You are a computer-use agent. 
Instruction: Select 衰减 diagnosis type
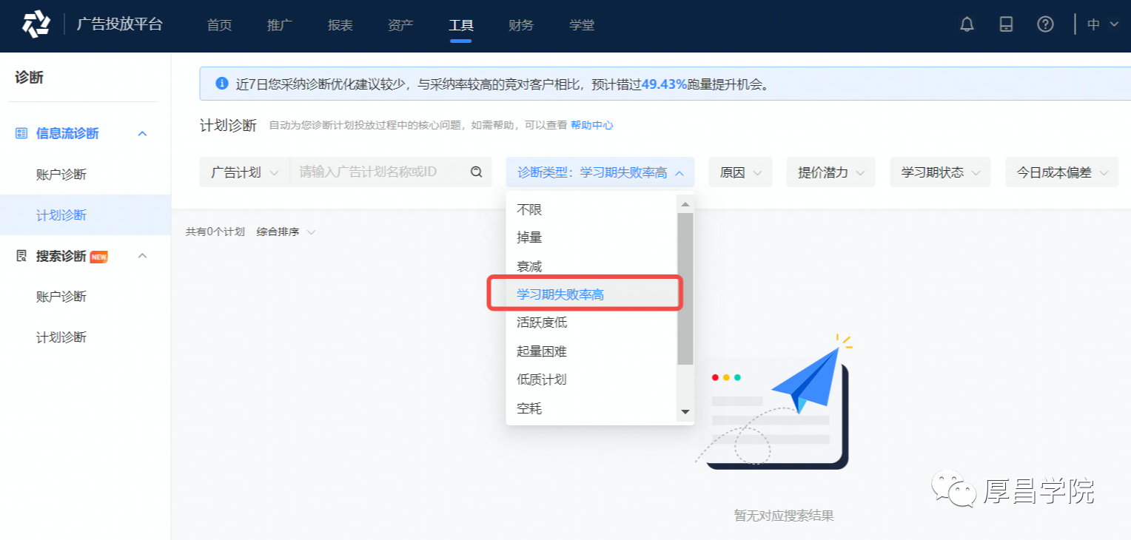[591, 266]
